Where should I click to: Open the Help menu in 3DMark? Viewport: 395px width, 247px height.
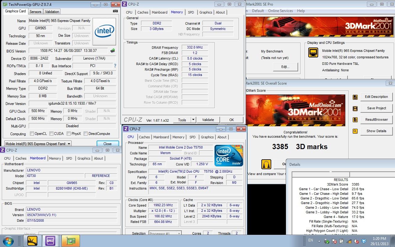coord(301,11)
